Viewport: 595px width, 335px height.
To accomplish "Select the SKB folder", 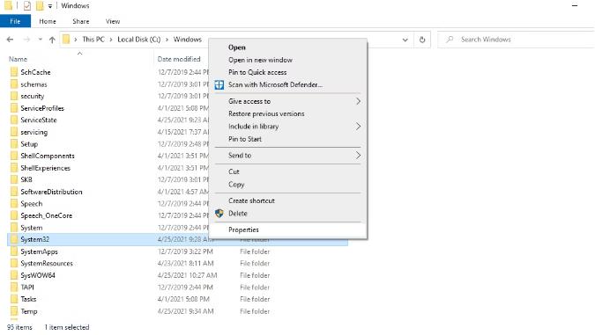I will [x=26, y=179].
